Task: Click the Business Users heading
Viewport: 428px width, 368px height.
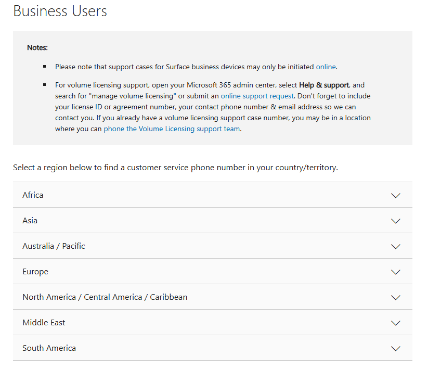Action: 60,11
